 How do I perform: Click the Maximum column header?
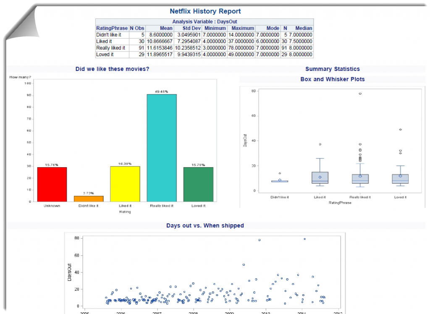point(242,28)
